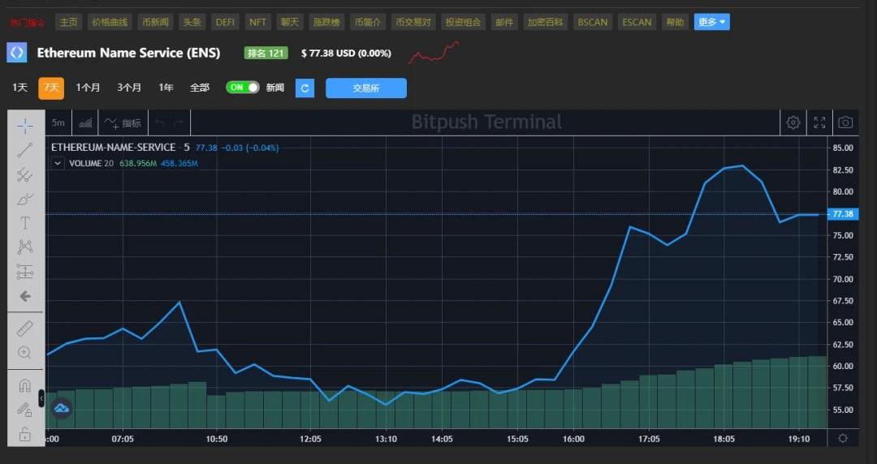The height and width of the screenshot is (464, 877).
Task: Click the 77.38 current price label
Action: coord(842,214)
